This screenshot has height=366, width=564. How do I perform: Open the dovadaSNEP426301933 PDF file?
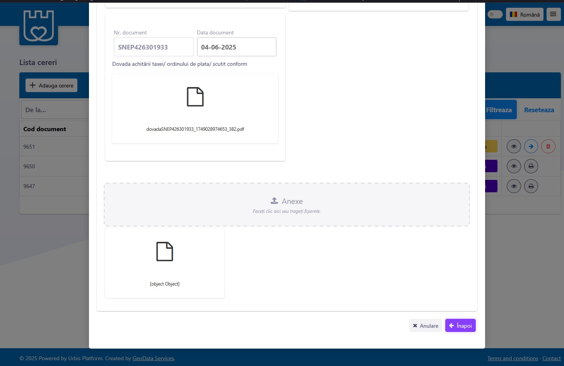click(x=195, y=108)
